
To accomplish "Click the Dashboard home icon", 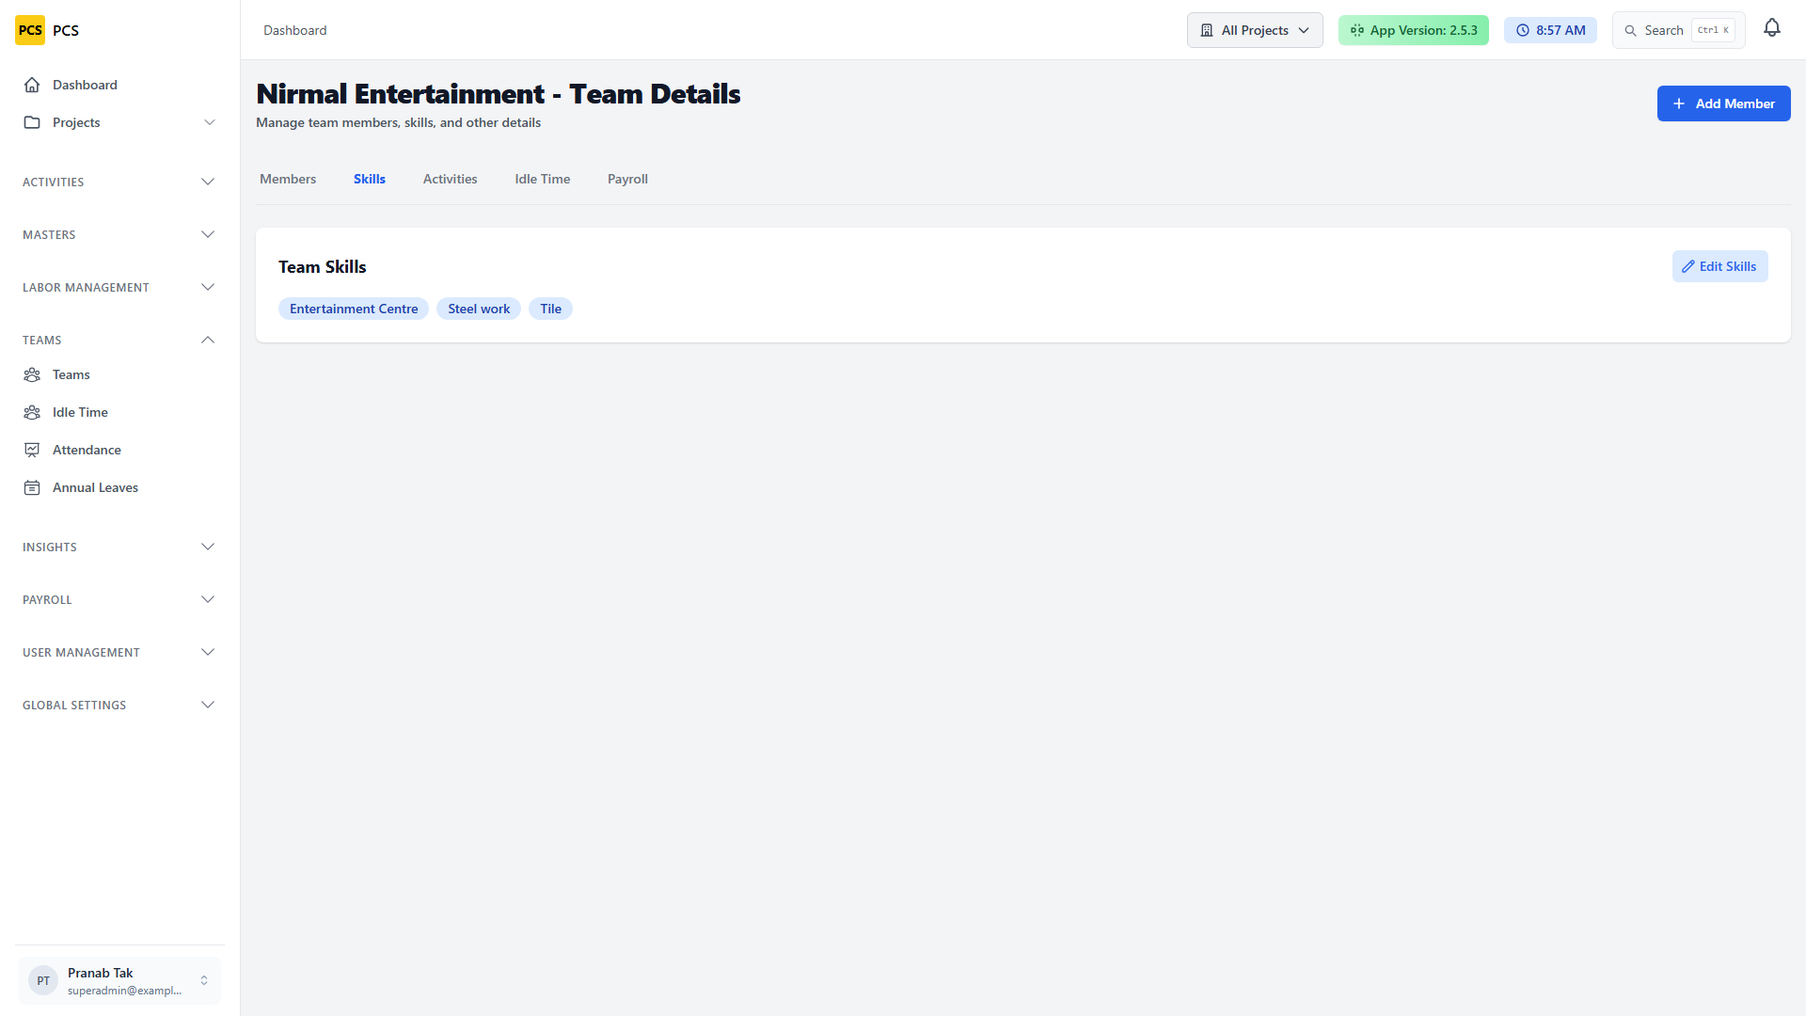I will coord(32,85).
